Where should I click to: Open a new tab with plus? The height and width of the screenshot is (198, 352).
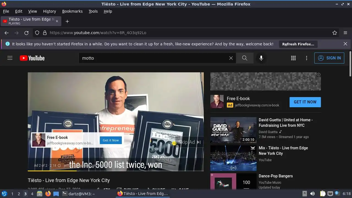pyautogui.click(x=67, y=21)
